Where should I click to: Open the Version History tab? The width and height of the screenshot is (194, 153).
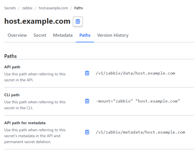pyautogui.click(x=113, y=35)
